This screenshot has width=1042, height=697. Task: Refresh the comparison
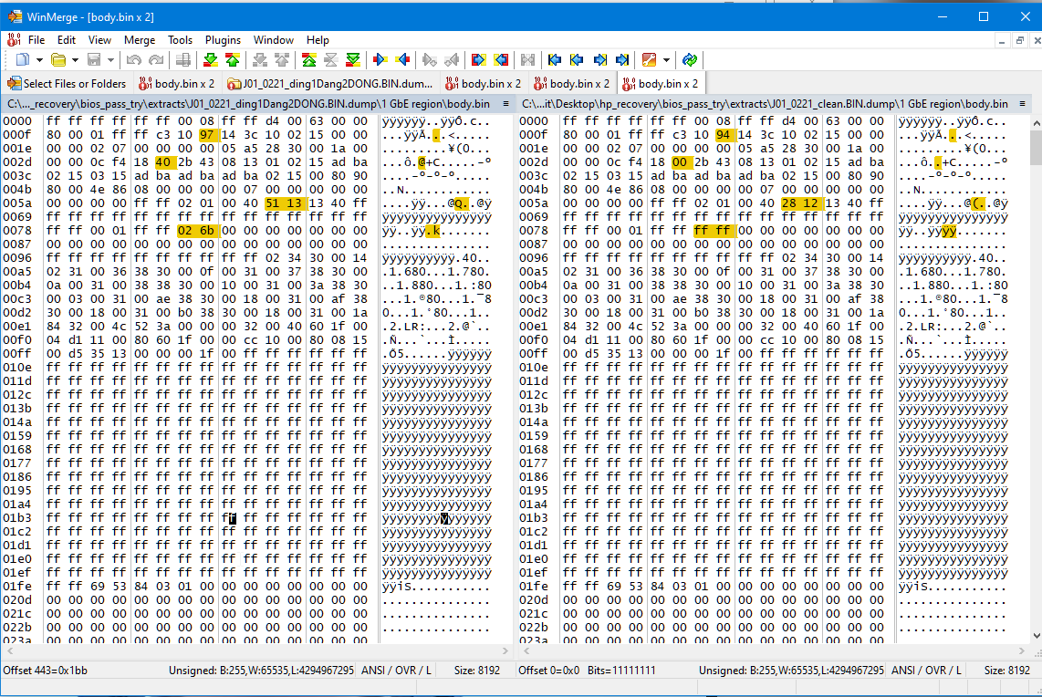pos(690,60)
